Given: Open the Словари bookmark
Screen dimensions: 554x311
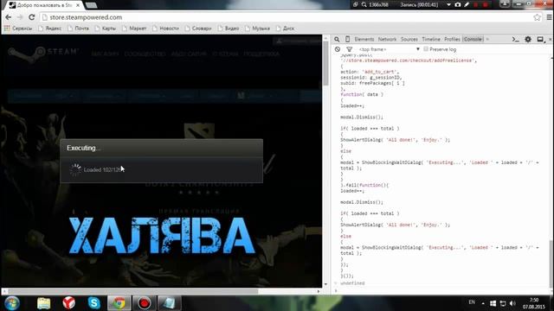Looking at the screenshot, I should click(198, 29).
